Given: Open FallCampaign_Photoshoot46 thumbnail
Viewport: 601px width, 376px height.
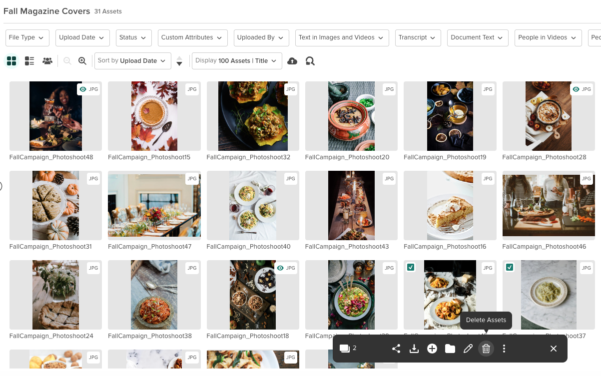Looking at the screenshot, I should pos(549,206).
